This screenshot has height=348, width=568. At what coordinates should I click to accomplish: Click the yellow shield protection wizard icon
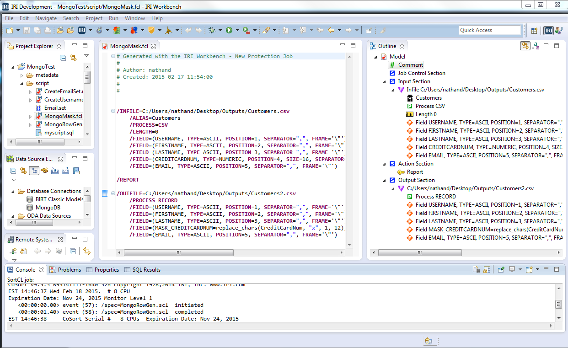pyautogui.click(x=151, y=30)
